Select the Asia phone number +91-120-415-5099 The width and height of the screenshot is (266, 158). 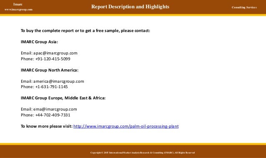tap(53, 59)
